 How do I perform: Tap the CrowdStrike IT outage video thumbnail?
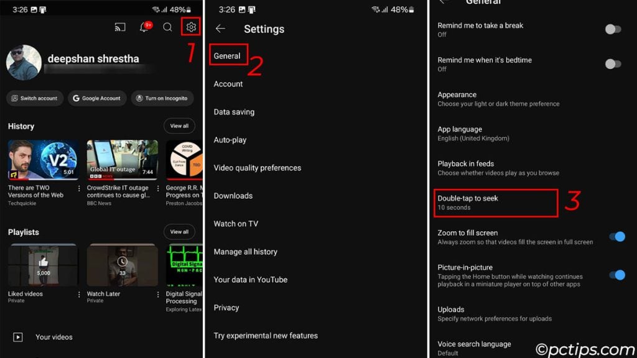click(x=121, y=158)
